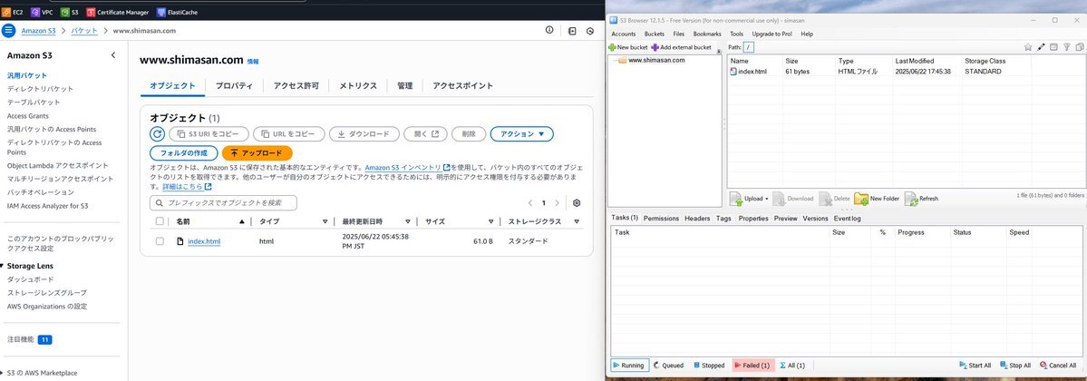This screenshot has width=1087, height=381.
Task: Click Download in S3 Browser toolbar
Action: (793, 200)
